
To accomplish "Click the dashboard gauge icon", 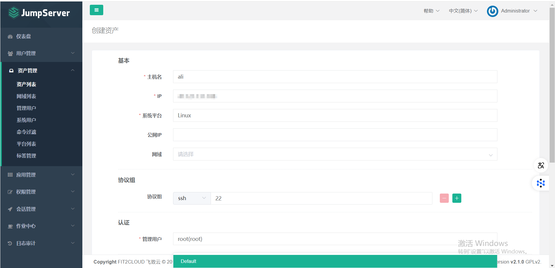I will (10, 36).
